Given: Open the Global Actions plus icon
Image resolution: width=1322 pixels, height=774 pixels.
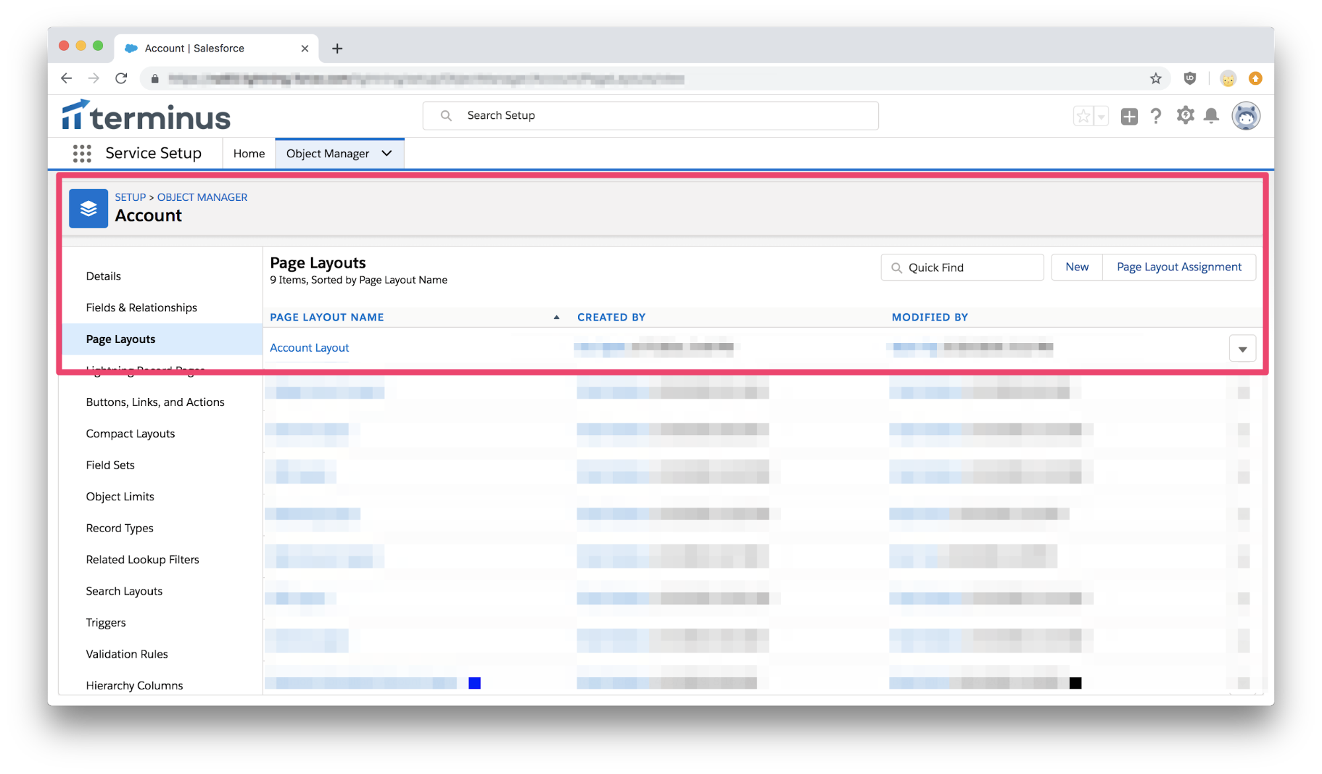Looking at the screenshot, I should point(1130,116).
